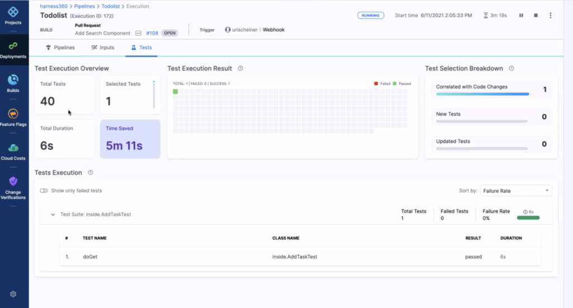Click the RUNNING status badge
573x308 pixels.
point(370,15)
